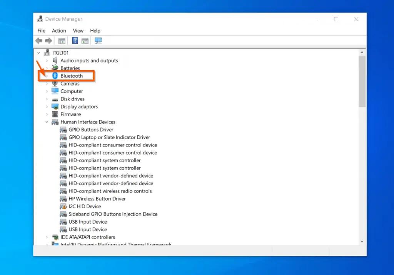The height and width of the screenshot is (275, 394).
Task: Expand the Cameras category
Action: coord(47,84)
